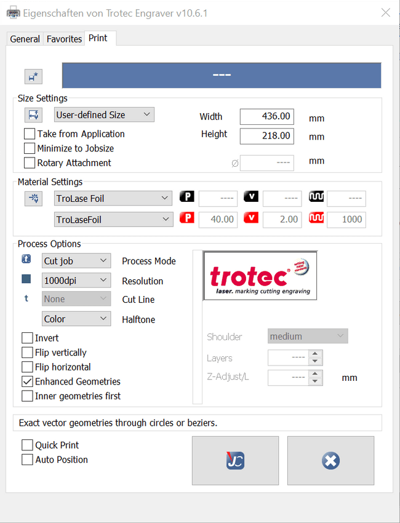The height and width of the screenshot is (523, 400).
Task: Click the JobControl send job button
Action: click(x=235, y=461)
